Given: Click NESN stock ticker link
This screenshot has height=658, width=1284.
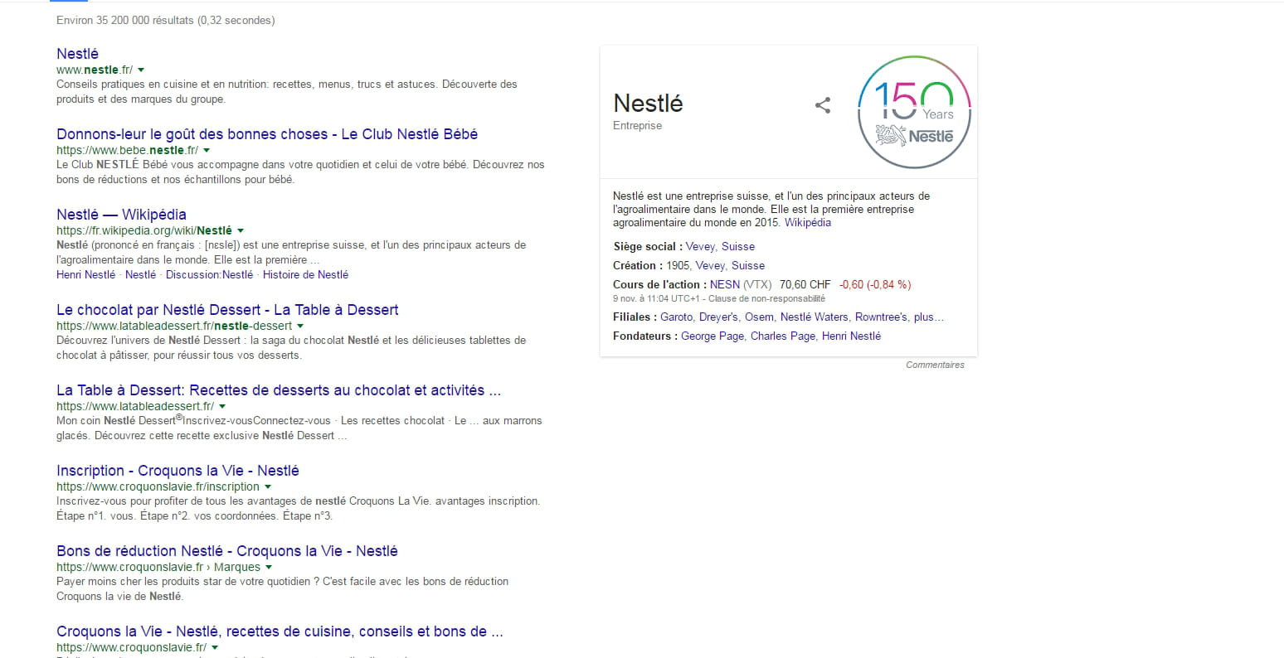Looking at the screenshot, I should (x=725, y=285).
